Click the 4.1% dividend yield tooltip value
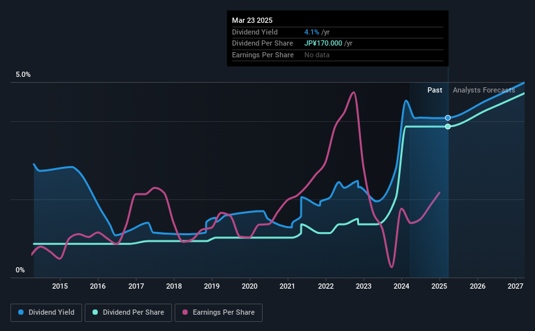This screenshot has width=535, height=331. click(312, 32)
